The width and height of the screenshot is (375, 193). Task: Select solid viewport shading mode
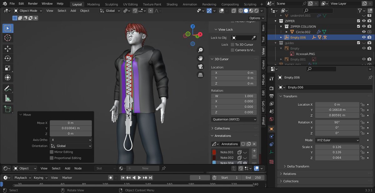coord(246,11)
